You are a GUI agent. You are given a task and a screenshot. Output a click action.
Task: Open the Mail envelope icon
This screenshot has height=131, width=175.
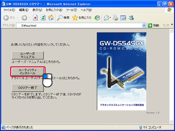click(x=106, y=18)
